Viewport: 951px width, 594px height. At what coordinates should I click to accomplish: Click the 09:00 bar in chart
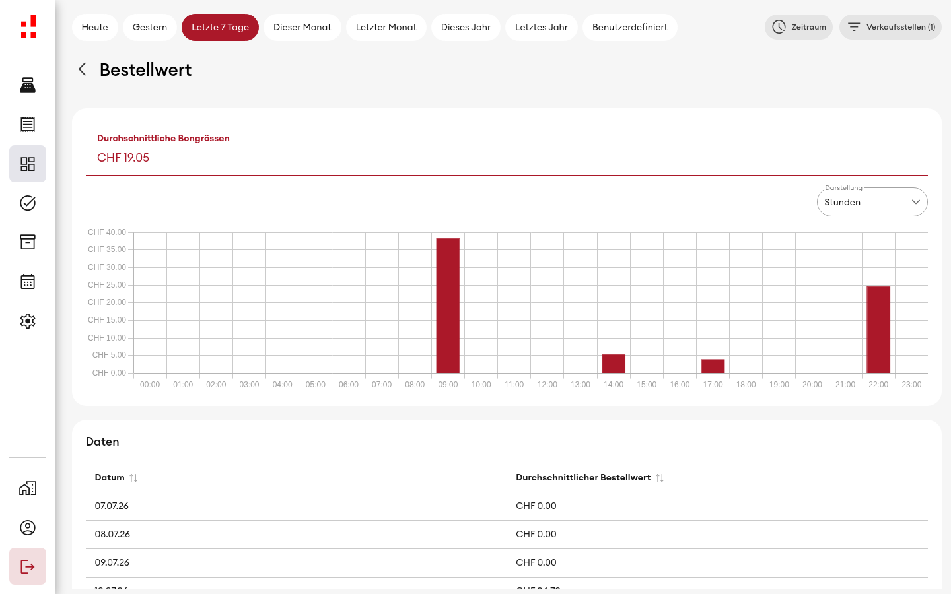[x=448, y=305]
